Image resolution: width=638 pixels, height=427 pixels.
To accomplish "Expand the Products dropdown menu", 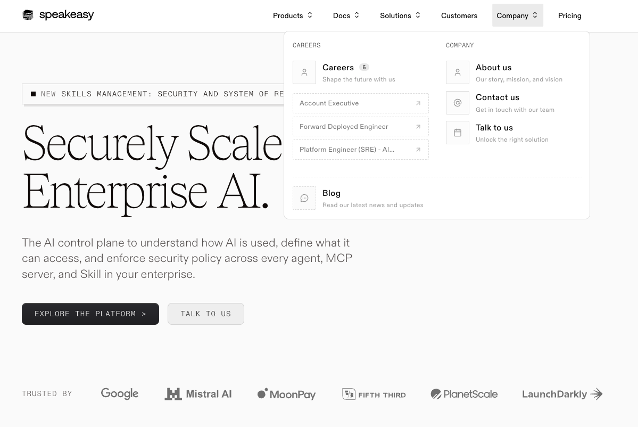I will tap(293, 15).
